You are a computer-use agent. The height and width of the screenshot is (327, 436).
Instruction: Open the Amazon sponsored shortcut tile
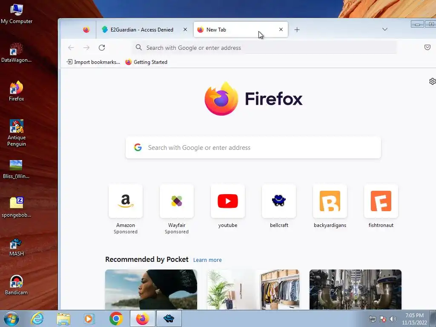coord(126,209)
